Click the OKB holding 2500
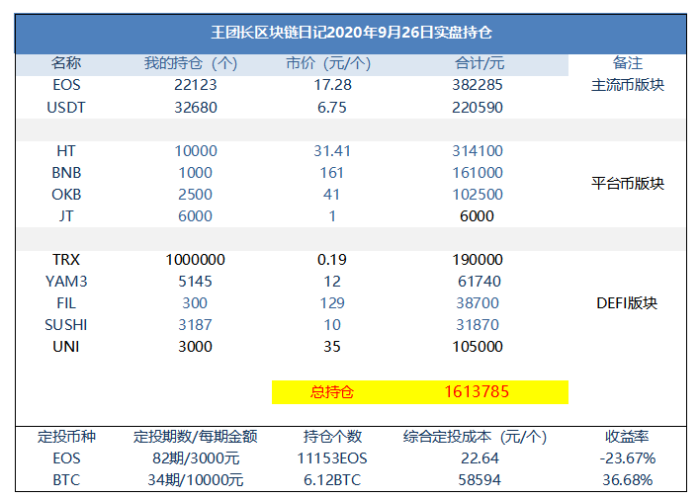 pos(195,195)
